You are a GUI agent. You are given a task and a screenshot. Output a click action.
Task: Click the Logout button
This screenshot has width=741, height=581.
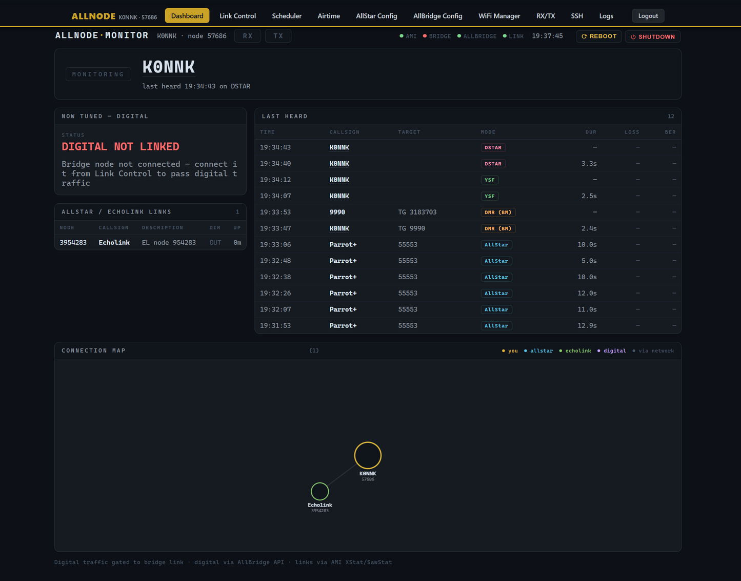(x=648, y=16)
